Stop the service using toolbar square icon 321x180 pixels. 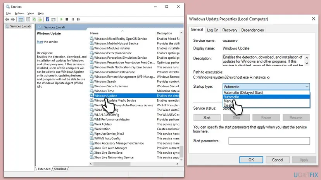coord(67,19)
